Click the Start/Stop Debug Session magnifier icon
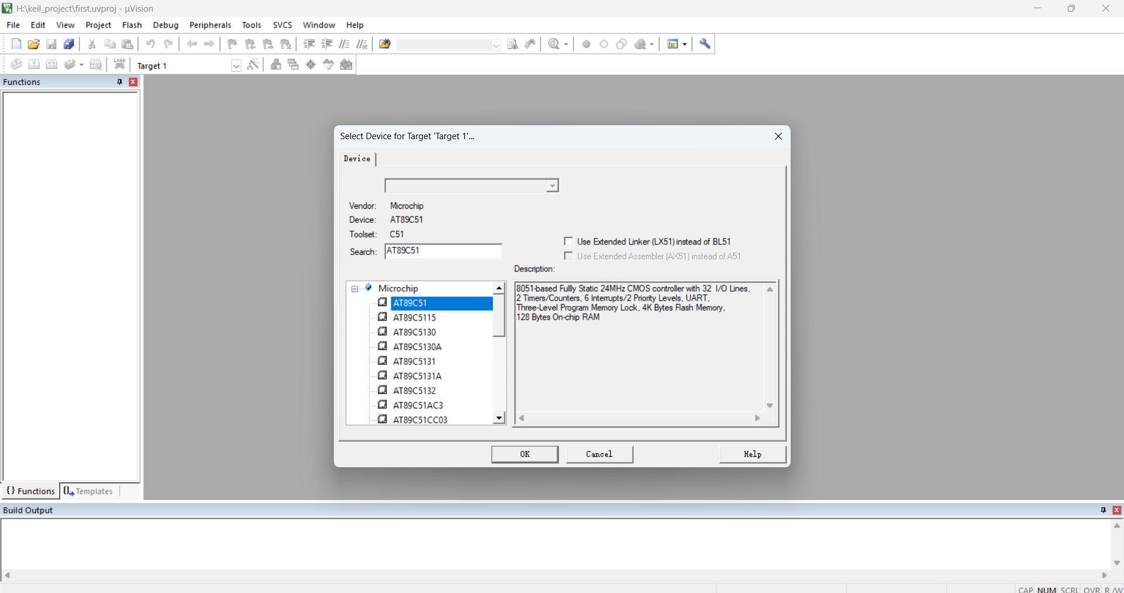Image resolution: width=1124 pixels, height=593 pixels. [554, 44]
